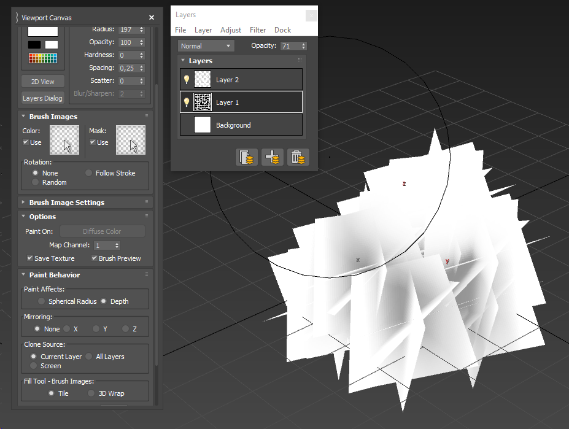This screenshot has height=429, width=569.
Task: Disable the Brush Preview checkbox
Action: (95, 258)
